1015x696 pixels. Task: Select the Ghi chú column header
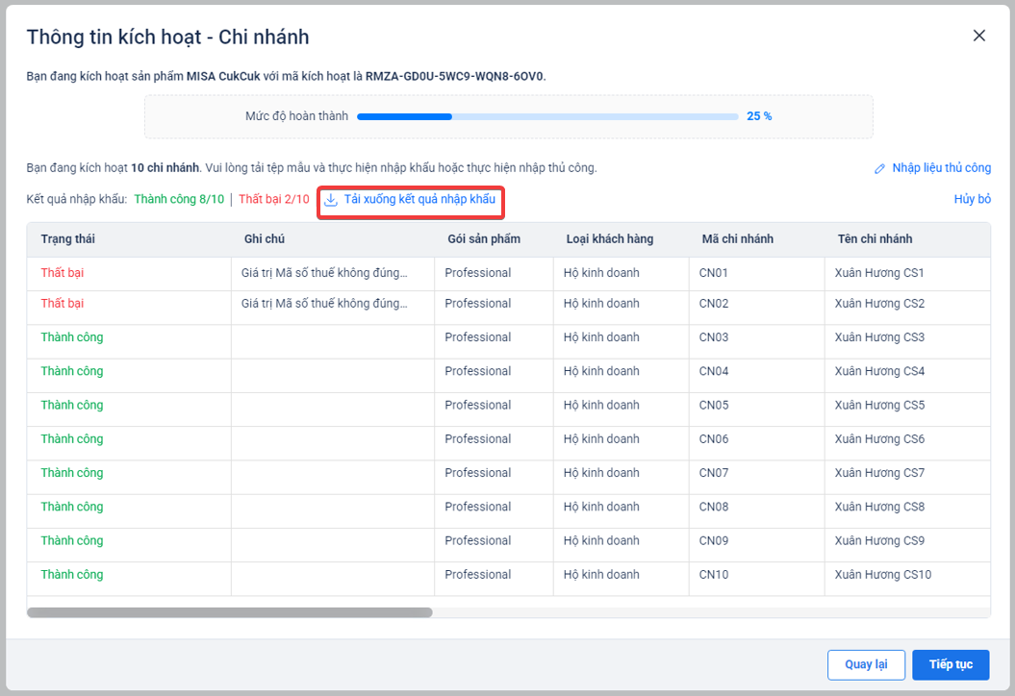(x=265, y=238)
